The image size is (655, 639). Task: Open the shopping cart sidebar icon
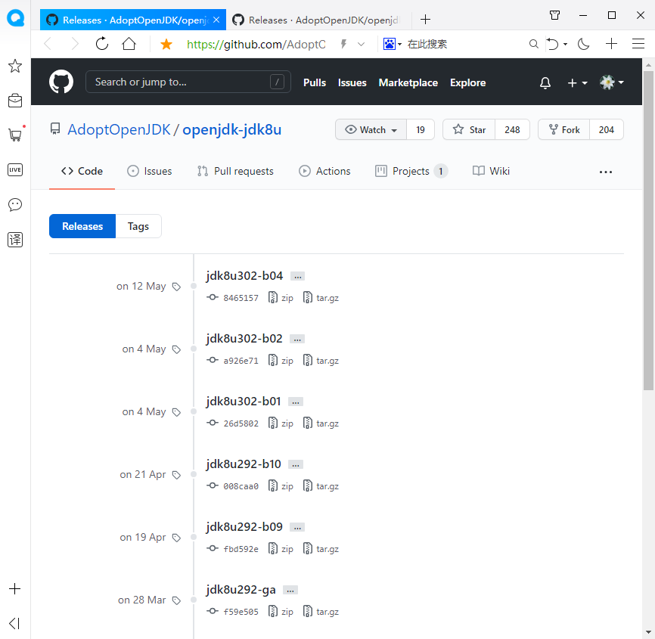point(15,135)
